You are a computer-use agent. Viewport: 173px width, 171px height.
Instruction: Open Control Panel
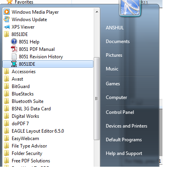[x=120, y=112]
